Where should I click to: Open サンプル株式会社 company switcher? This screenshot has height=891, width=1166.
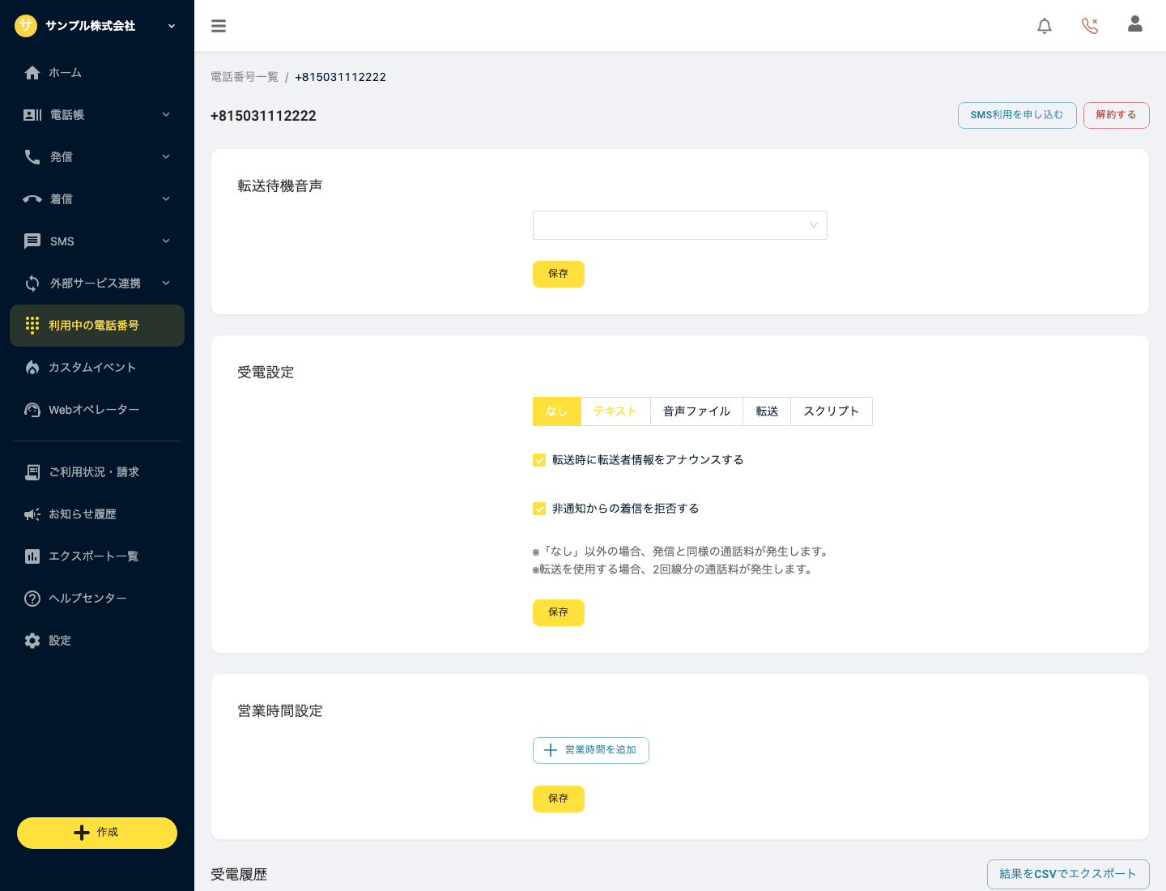[96, 26]
